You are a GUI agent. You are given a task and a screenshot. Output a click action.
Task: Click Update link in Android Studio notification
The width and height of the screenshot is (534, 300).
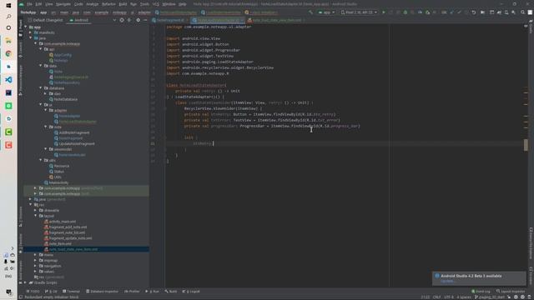(447, 281)
